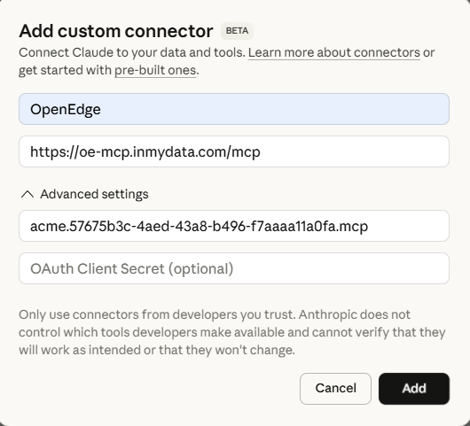This screenshot has height=426, width=470.
Task: Focus the URL field with oe-mcp.inmydata.com
Action: (234, 151)
